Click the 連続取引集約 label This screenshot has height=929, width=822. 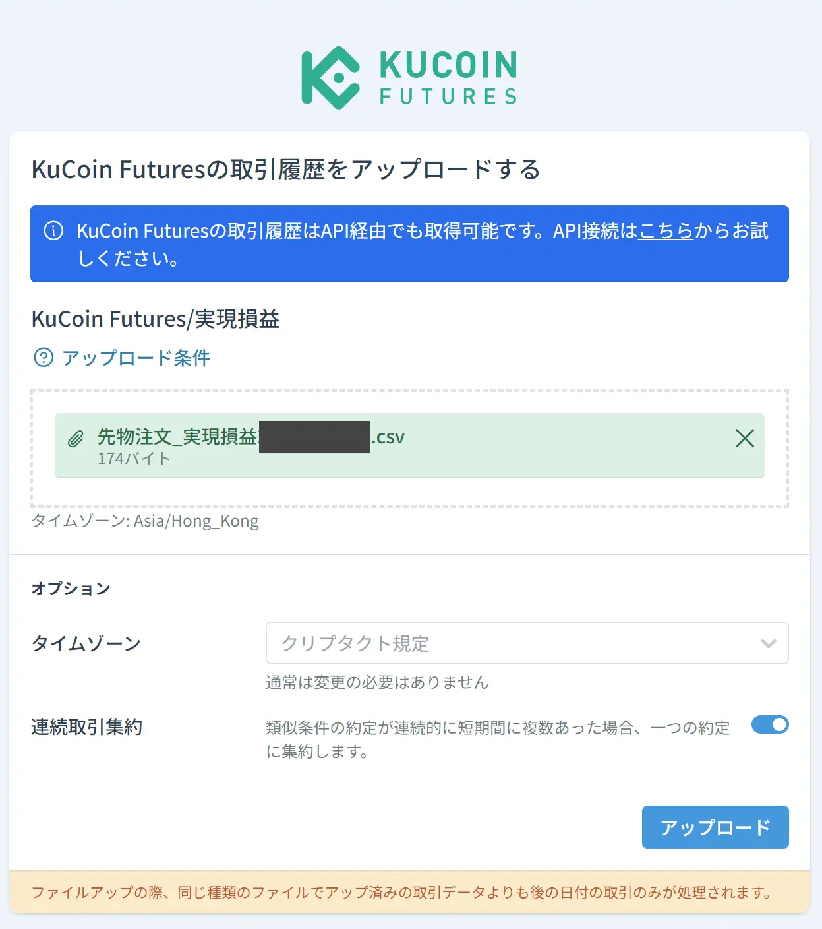pos(87,726)
